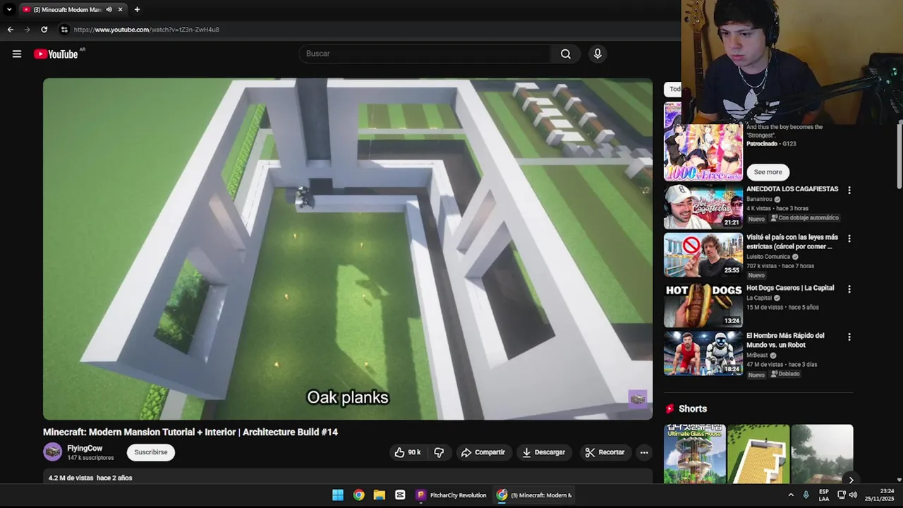Dislike the video with thumbs down

pos(439,452)
